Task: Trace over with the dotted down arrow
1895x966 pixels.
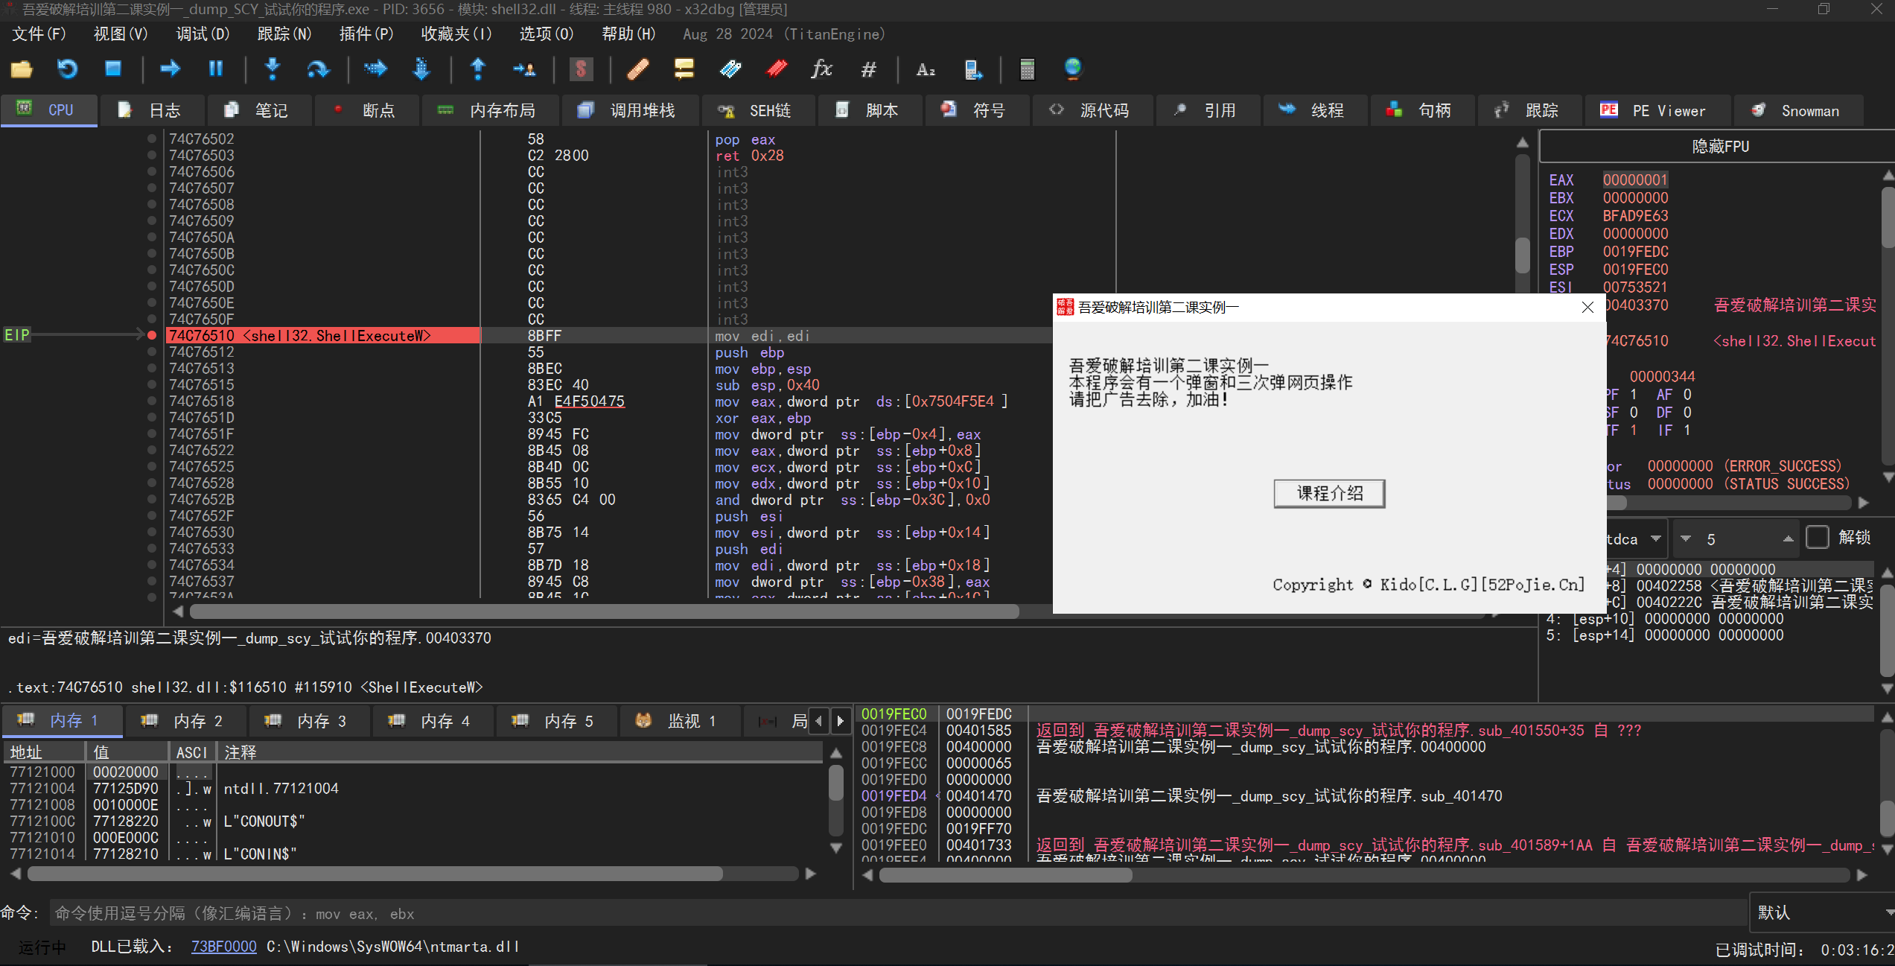Action: pyautogui.click(x=421, y=69)
